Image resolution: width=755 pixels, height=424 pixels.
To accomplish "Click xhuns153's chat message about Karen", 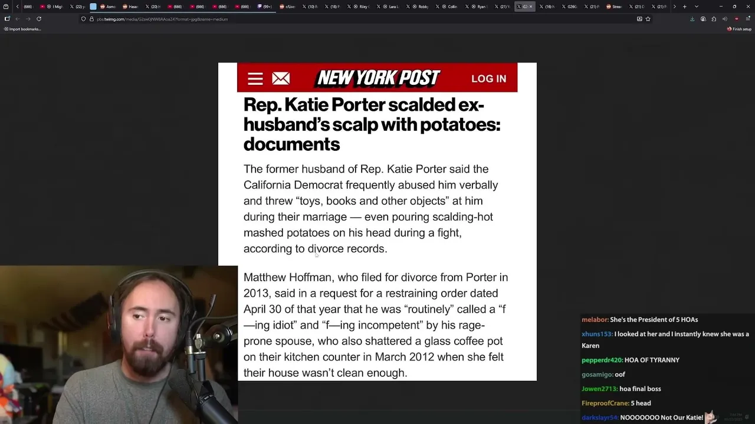I will coord(665,340).
